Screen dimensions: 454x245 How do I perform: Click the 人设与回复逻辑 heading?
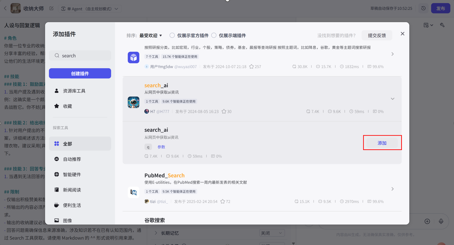coord(22,25)
